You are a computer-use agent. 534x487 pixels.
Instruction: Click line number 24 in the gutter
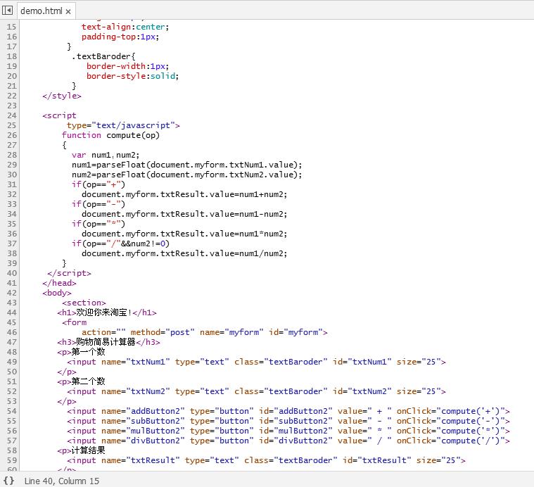[11, 115]
